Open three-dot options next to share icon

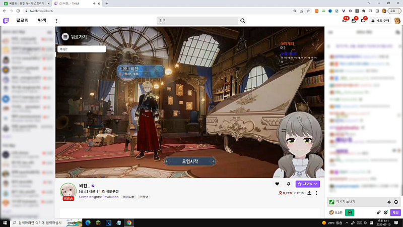tap(316, 193)
